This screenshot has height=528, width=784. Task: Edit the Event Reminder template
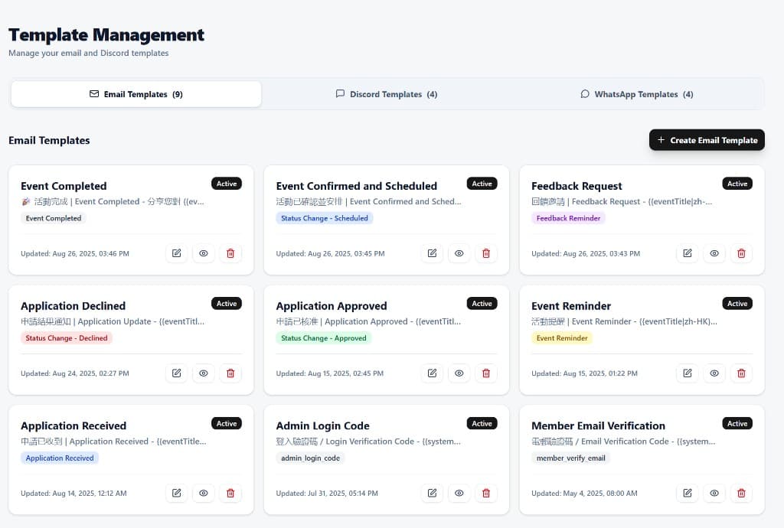coord(688,373)
